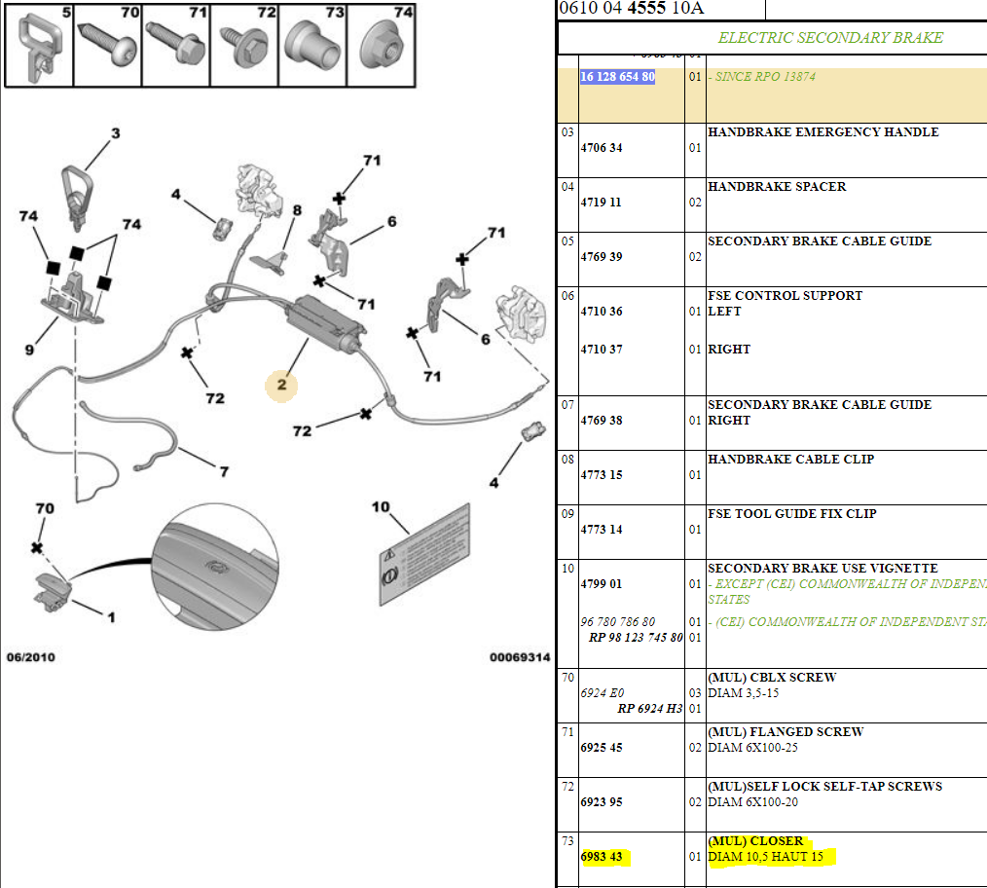Click row reference number 73
Image resolution: width=987 pixels, height=888 pixels.
pyautogui.click(x=567, y=840)
